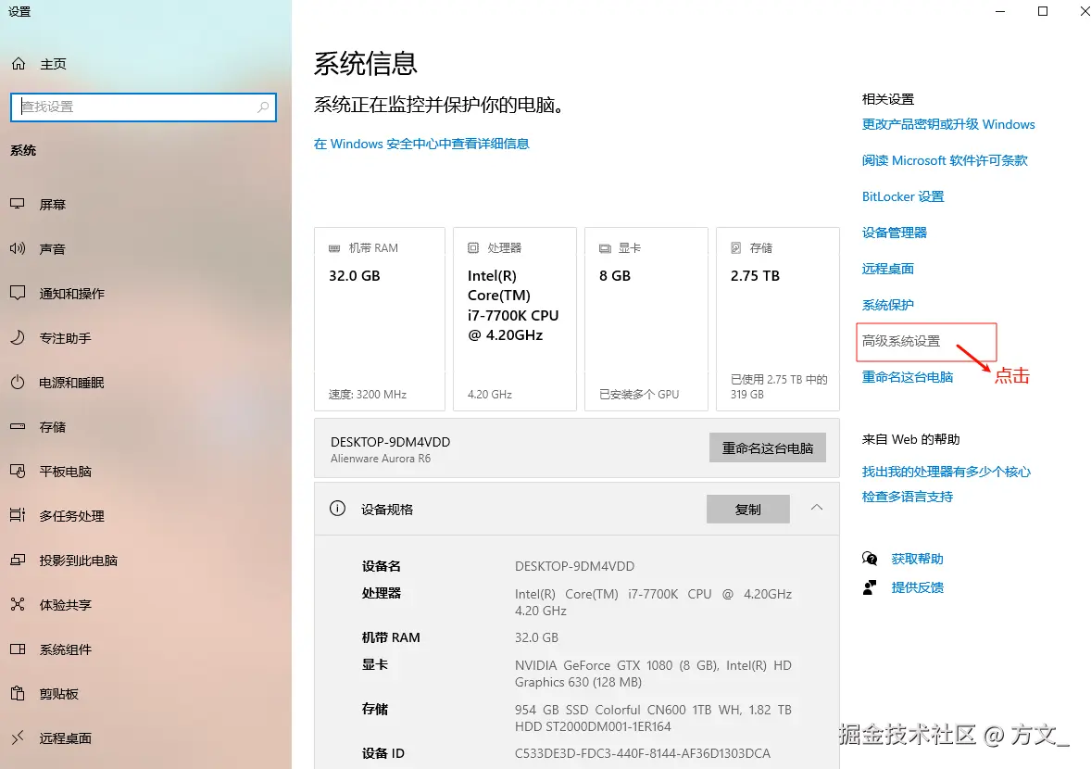Image resolution: width=1091 pixels, height=769 pixels.
Task: Open 多任务处理 settings page
Action: point(72,516)
